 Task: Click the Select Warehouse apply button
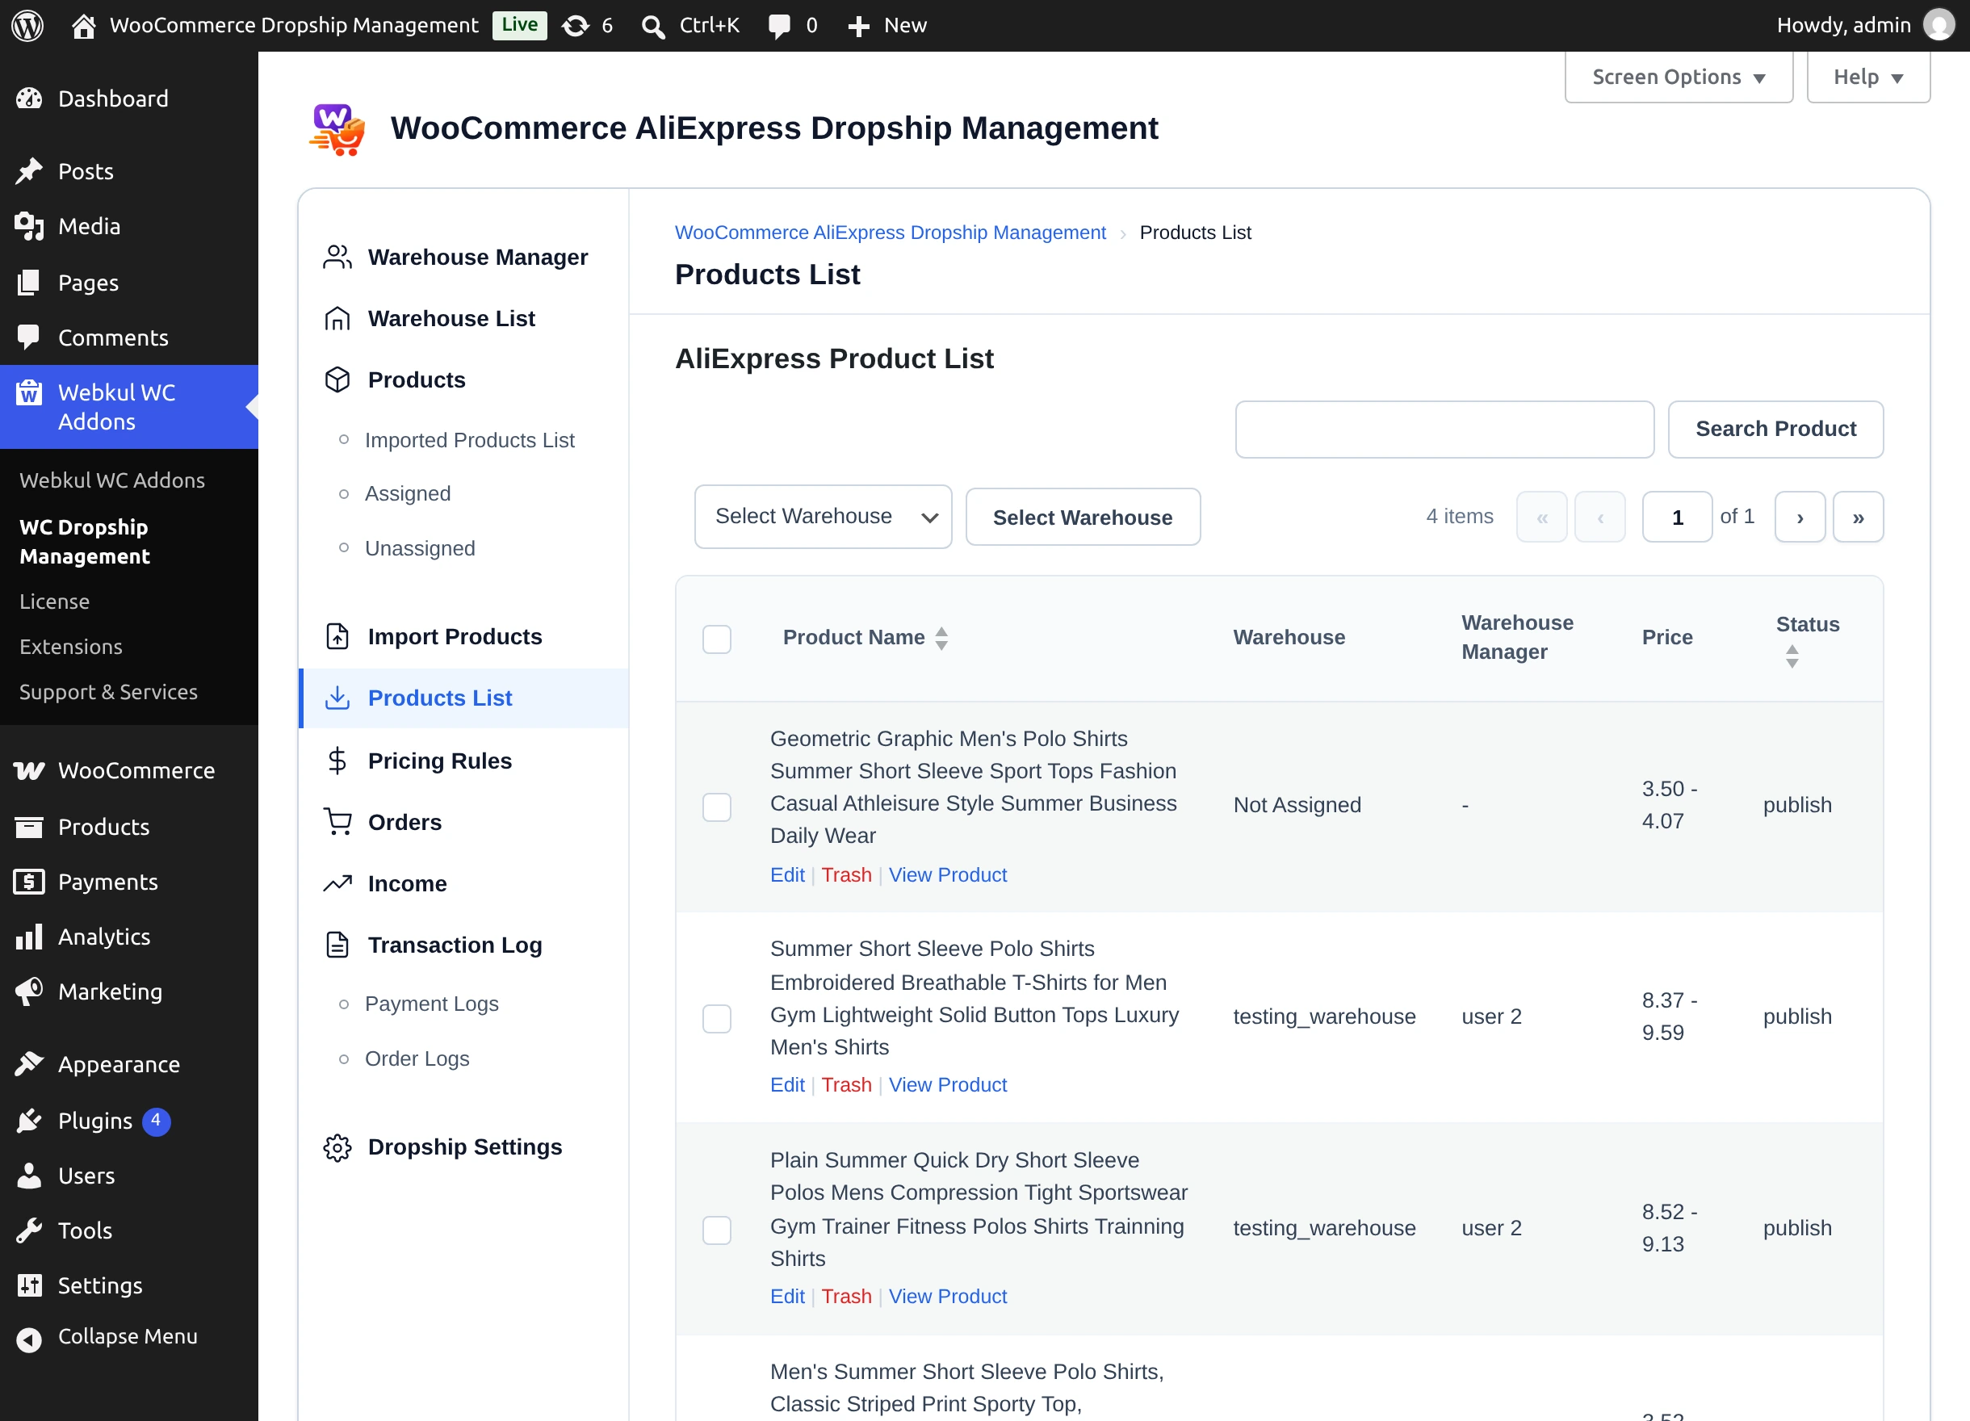[x=1082, y=517]
